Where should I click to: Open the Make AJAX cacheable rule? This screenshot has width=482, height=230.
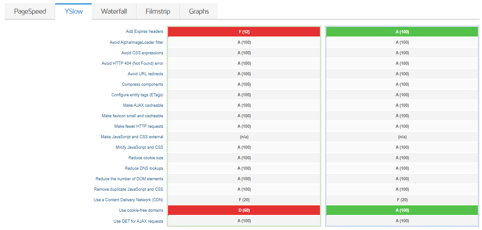(143, 105)
